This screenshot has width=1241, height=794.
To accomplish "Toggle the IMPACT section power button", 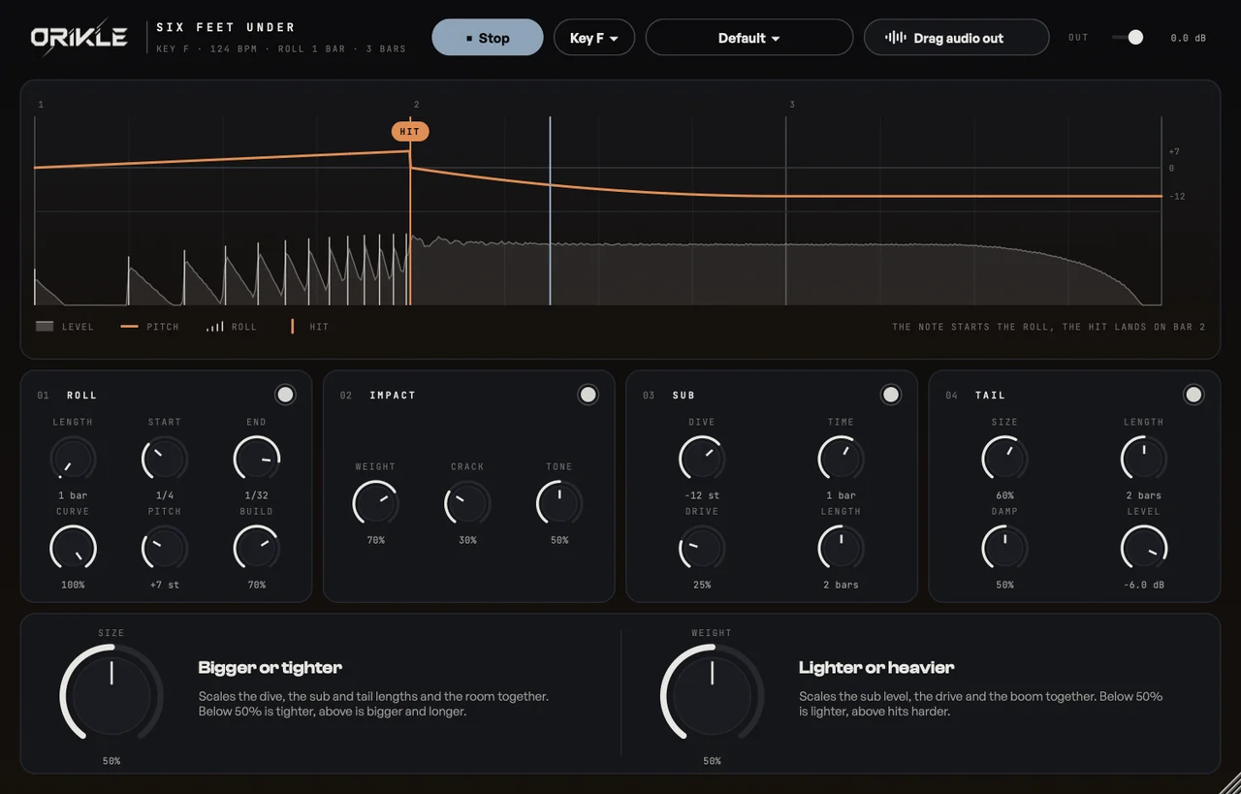I will coord(588,395).
